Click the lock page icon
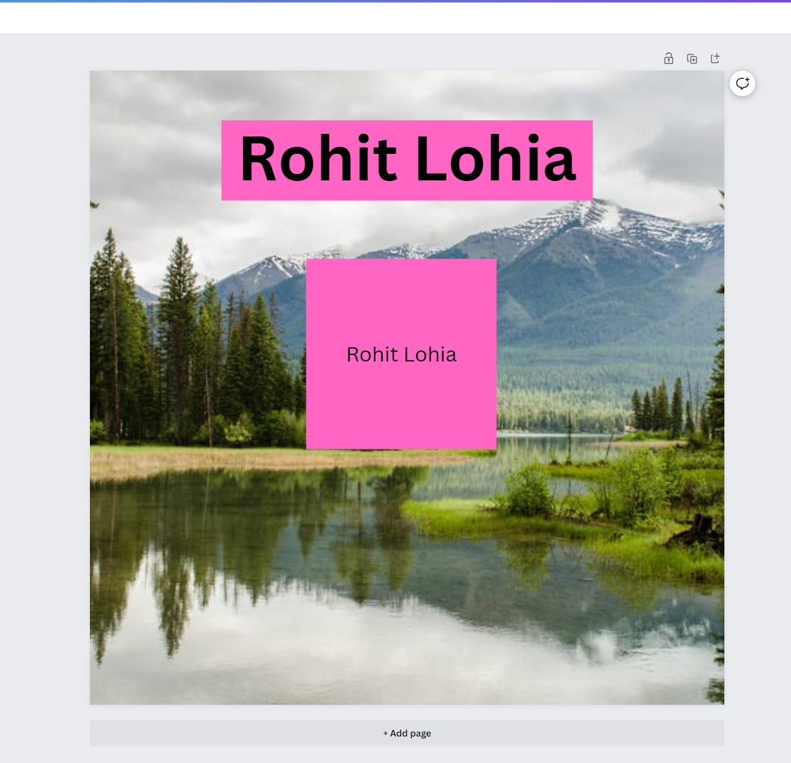The width and height of the screenshot is (791, 763). click(669, 59)
